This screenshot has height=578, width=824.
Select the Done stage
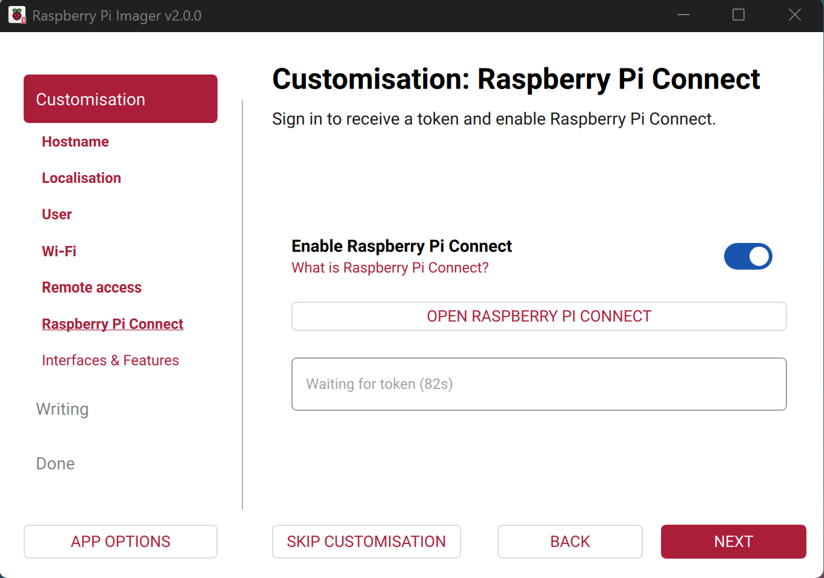55,463
